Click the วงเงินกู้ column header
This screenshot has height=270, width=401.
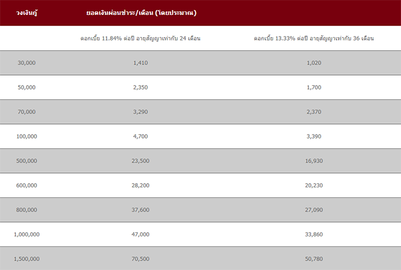point(27,12)
